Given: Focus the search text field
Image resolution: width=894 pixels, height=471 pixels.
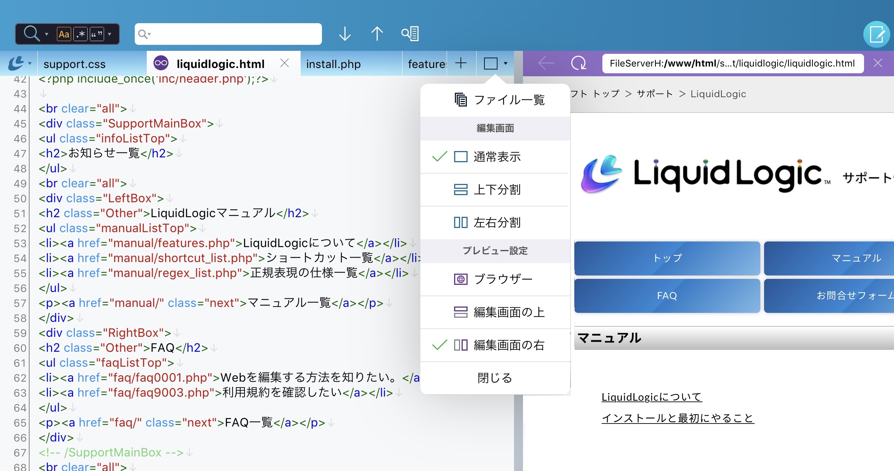Looking at the screenshot, I should tap(228, 34).
